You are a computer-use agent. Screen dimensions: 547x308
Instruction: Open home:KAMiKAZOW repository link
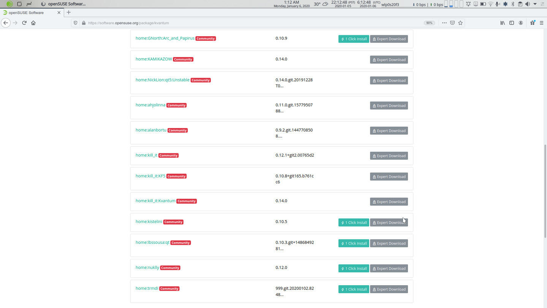click(x=154, y=59)
